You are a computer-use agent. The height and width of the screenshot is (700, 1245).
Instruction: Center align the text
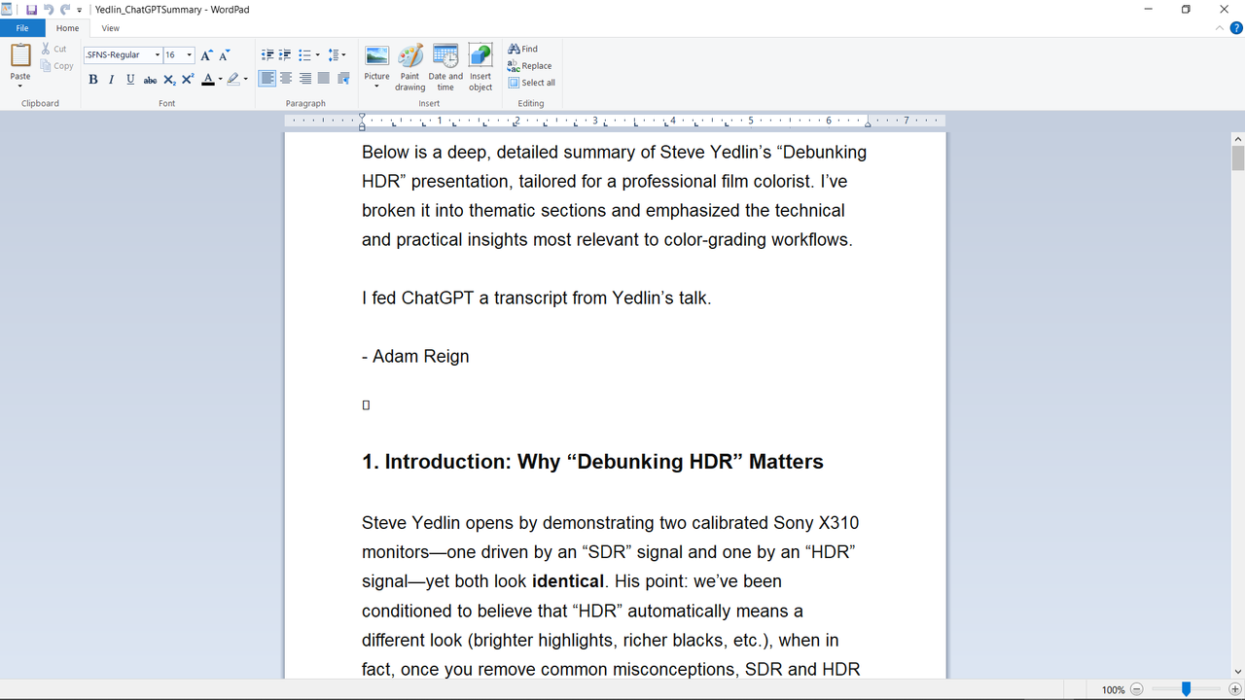point(286,79)
